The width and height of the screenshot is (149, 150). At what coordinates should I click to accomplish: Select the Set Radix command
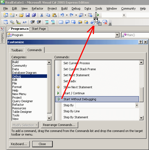coord(97,81)
